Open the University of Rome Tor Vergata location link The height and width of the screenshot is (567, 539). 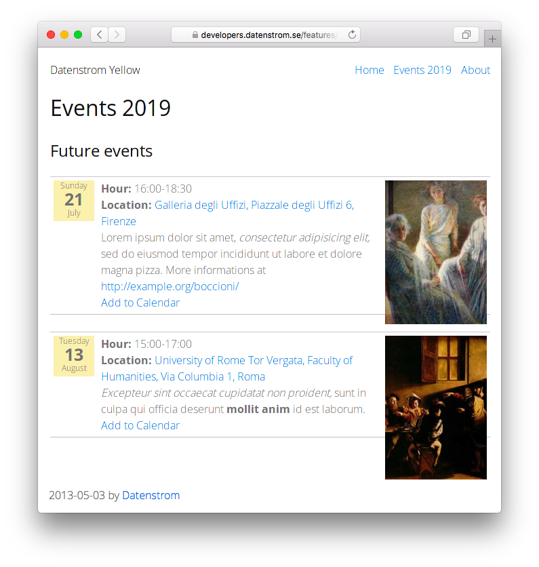pyautogui.click(x=227, y=368)
